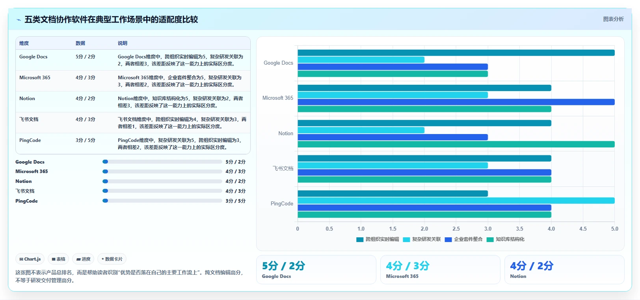640x300 pixels.
Task: Click the Microsoft 365 progress bar
Action: pyautogui.click(x=162, y=171)
